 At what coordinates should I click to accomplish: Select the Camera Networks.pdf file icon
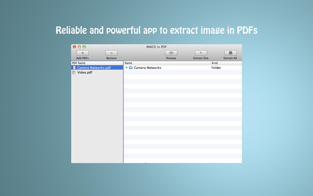[x=74, y=67]
